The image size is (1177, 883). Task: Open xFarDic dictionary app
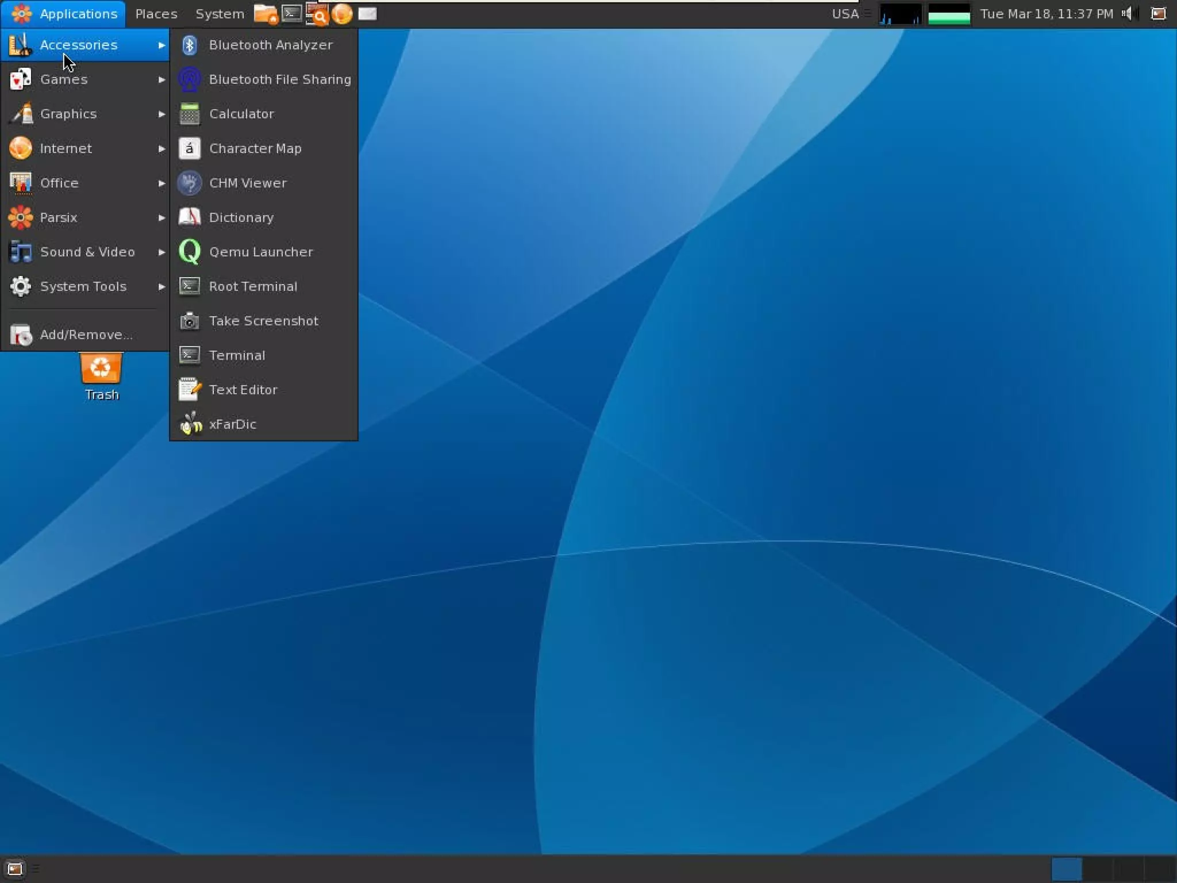232,424
